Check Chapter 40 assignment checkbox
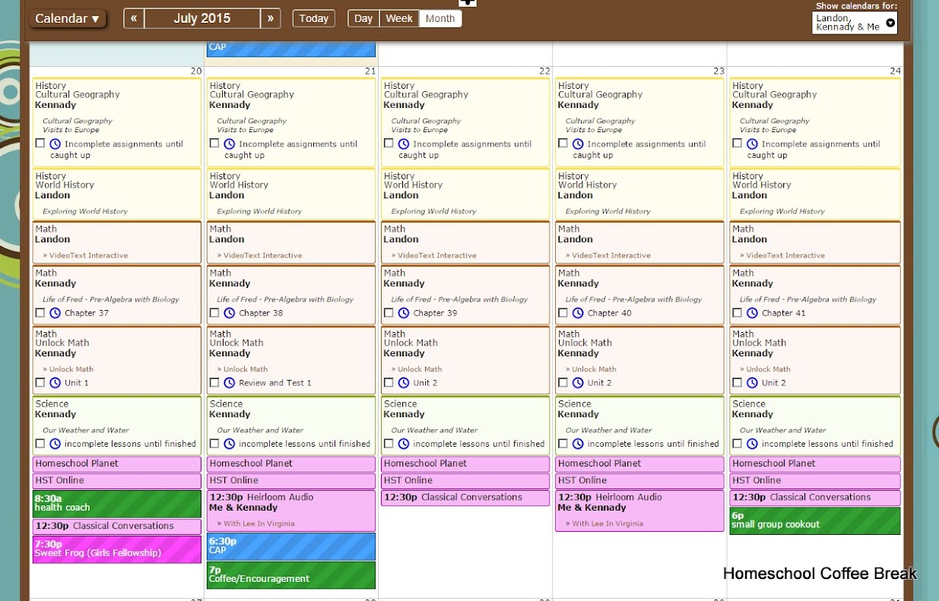This screenshot has width=939, height=601. click(563, 313)
